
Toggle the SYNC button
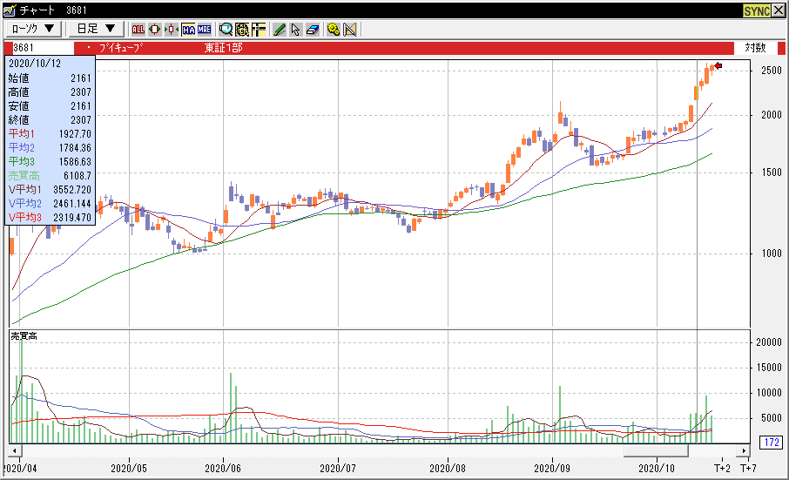[755, 10]
